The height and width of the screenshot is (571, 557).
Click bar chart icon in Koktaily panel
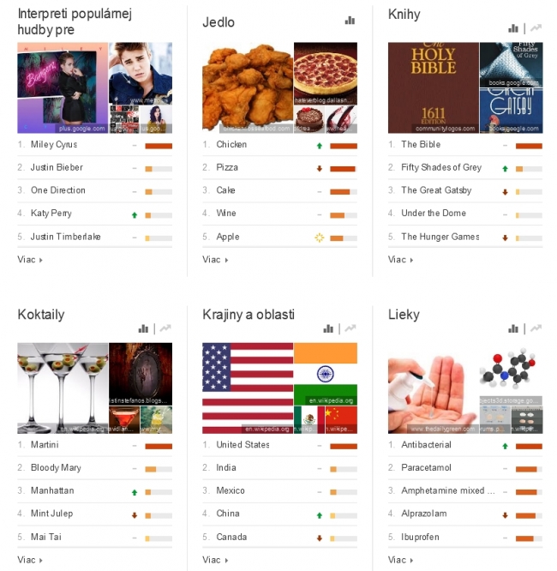click(x=143, y=328)
